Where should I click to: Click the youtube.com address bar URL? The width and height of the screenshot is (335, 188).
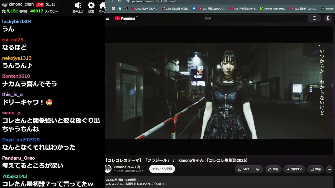pos(154,1)
